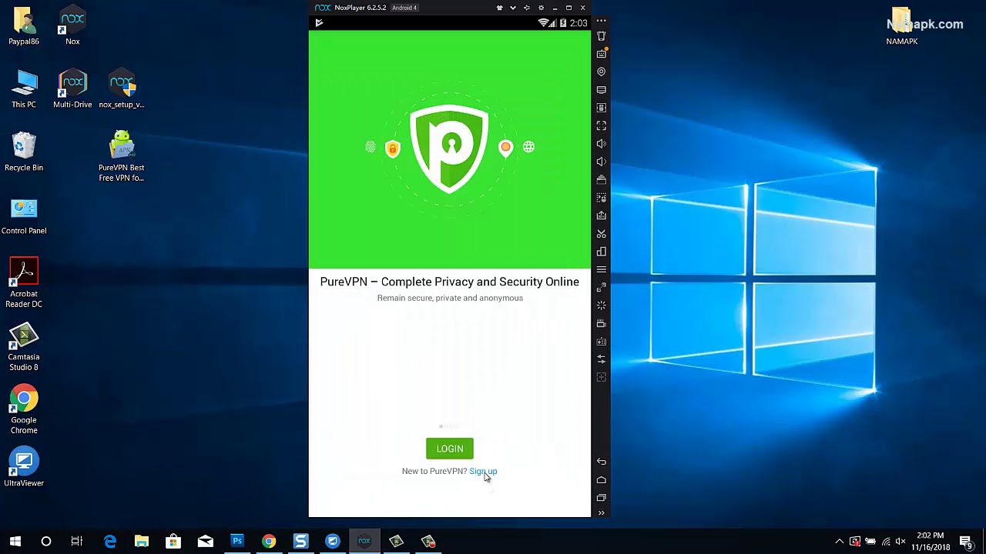Image resolution: width=986 pixels, height=554 pixels.
Task: Open multi-instance manager icon in sidebar
Action: [602, 252]
